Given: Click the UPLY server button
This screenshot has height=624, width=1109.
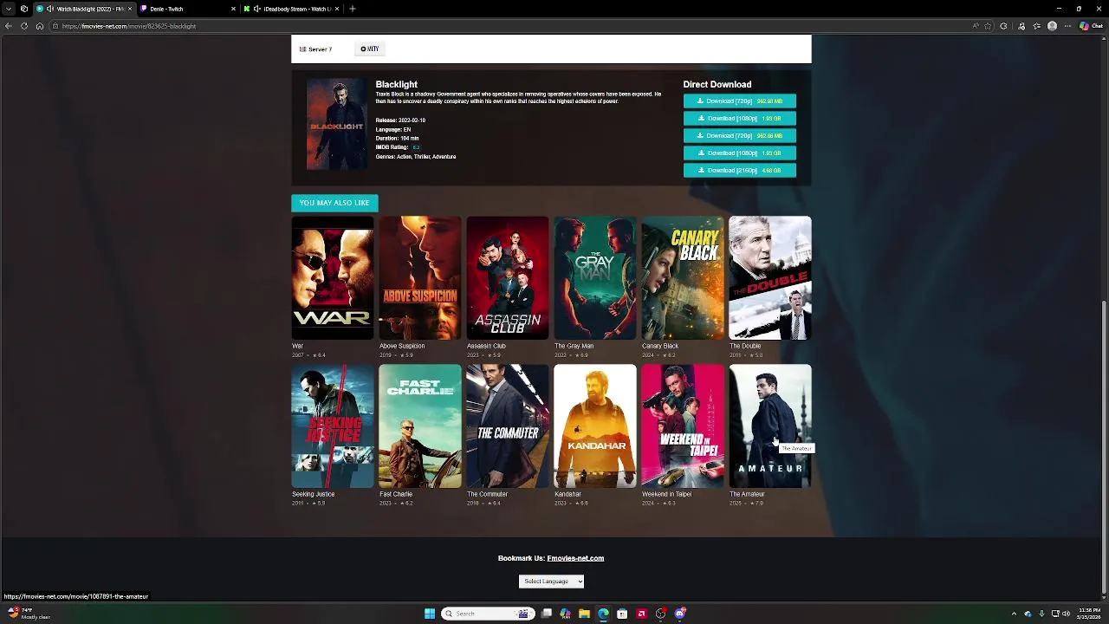Looking at the screenshot, I should coord(370,49).
